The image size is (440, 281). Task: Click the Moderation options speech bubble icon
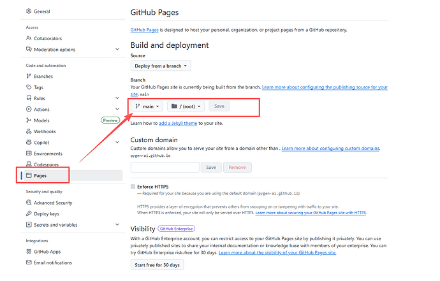29,49
